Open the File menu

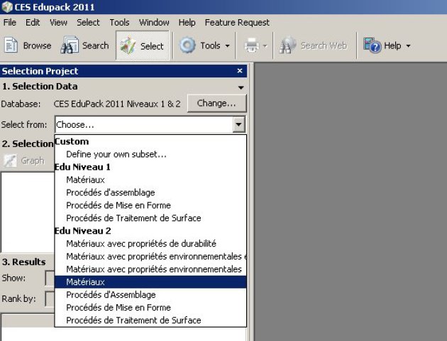pyautogui.click(x=10, y=23)
